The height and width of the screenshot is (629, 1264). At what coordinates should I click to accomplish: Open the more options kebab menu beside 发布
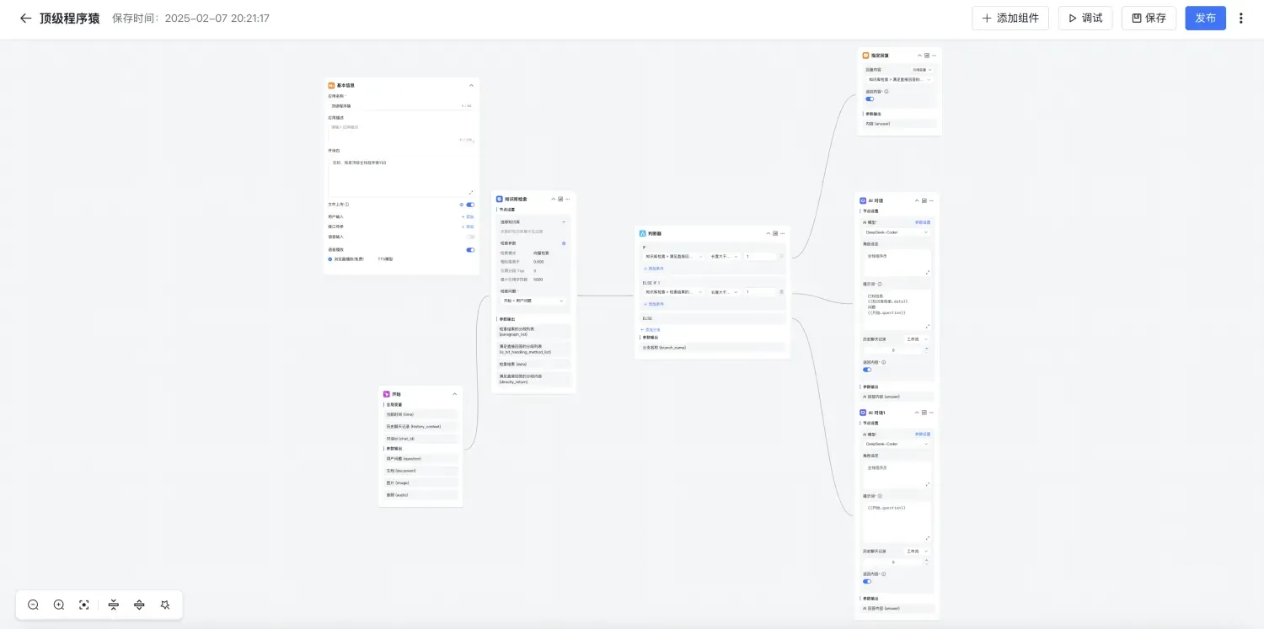click(1240, 18)
